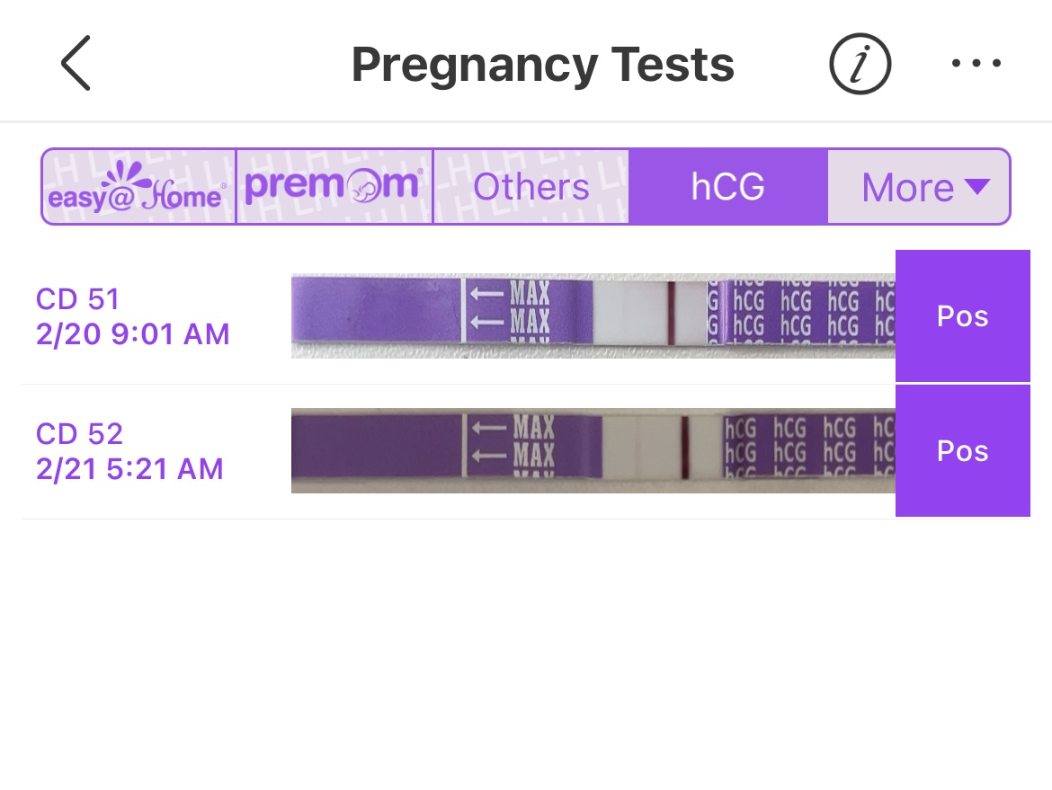Open the info icon in header
Screen dimensions: 1052x790
[x=859, y=65]
